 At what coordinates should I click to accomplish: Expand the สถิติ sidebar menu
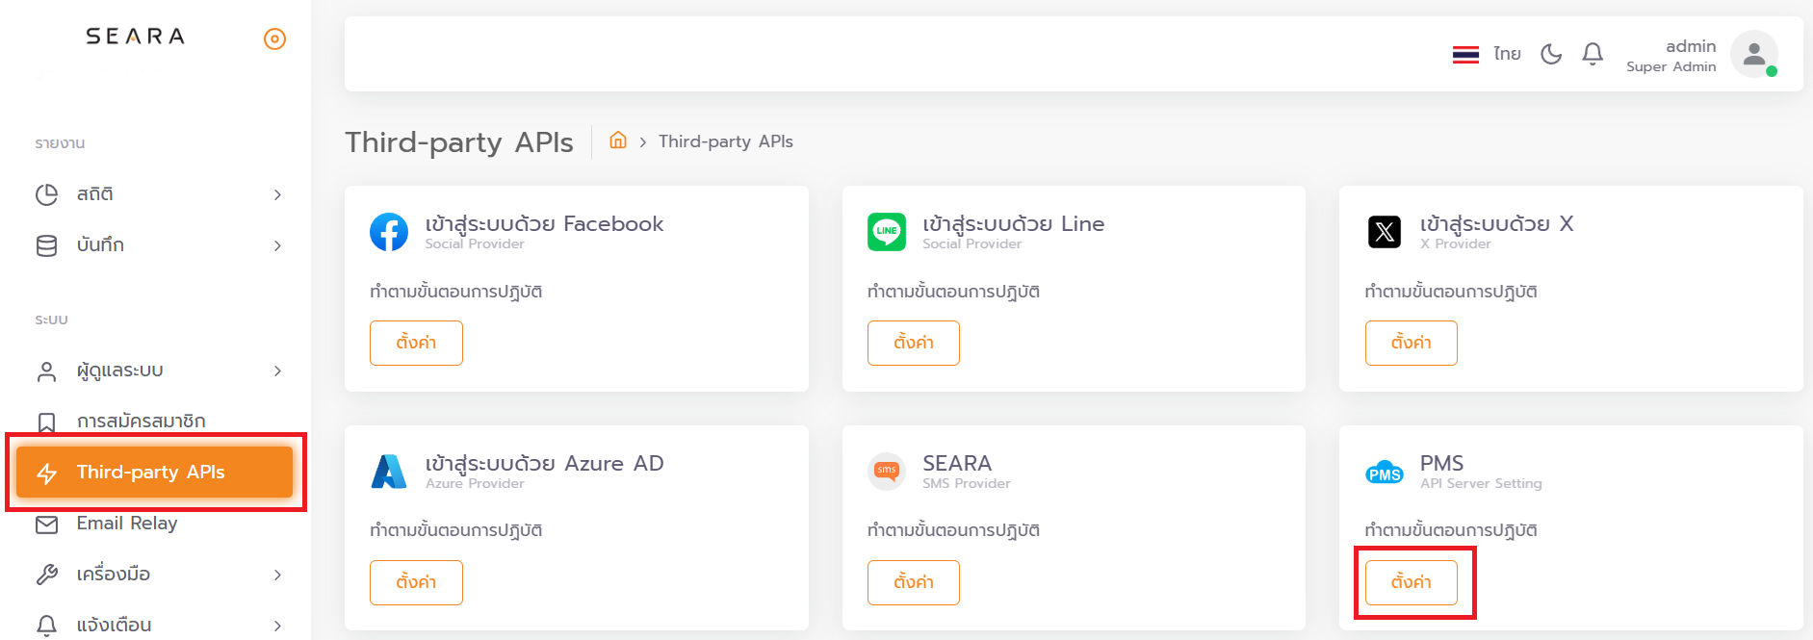point(159,194)
